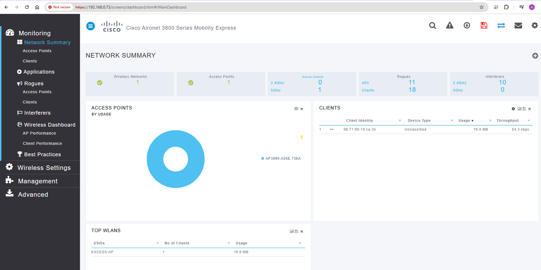The width and height of the screenshot is (541, 270).
Task: Open the Device Type column dropdown
Action: pyautogui.click(x=452, y=121)
